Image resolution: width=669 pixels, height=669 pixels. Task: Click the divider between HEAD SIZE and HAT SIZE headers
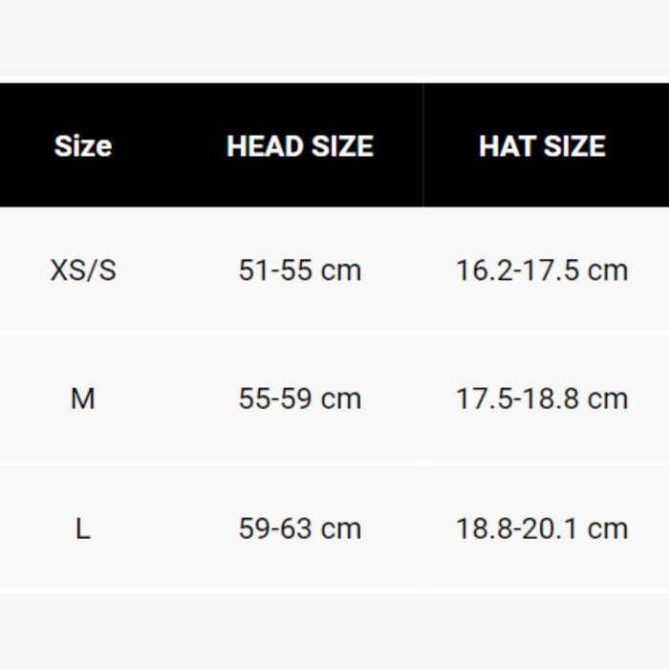coord(423,145)
